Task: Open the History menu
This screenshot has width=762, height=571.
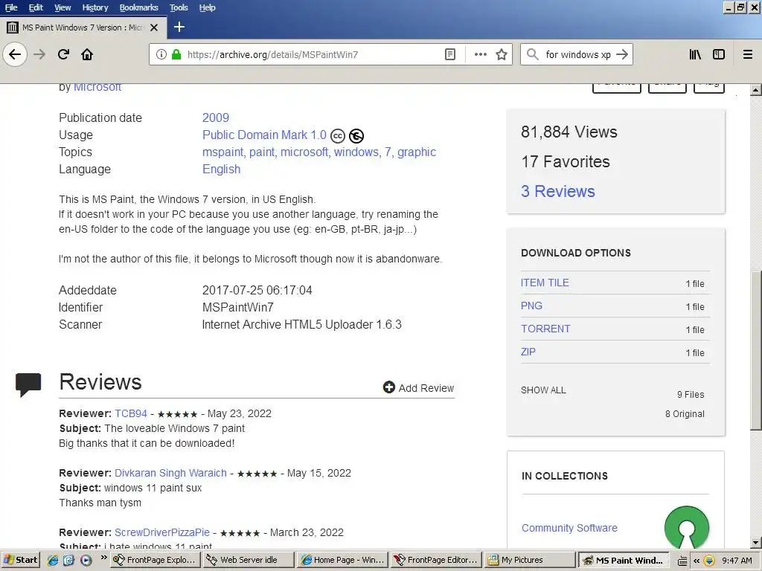Action: [95, 7]
